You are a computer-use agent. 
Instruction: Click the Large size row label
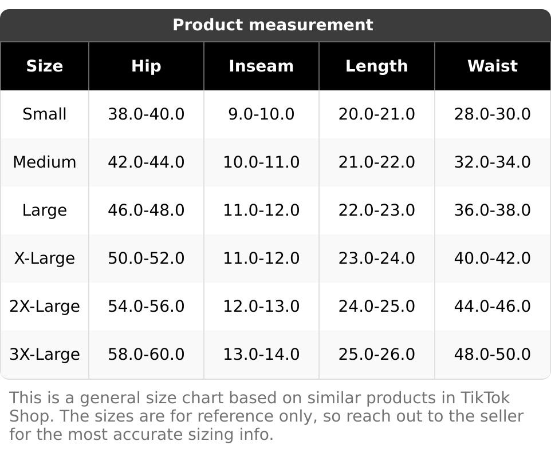click(45, 210)
